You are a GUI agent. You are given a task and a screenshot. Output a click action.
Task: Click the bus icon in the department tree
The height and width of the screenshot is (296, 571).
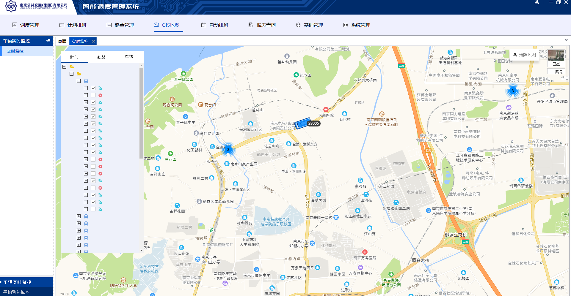pyautogui.click(x=86, y=81)
